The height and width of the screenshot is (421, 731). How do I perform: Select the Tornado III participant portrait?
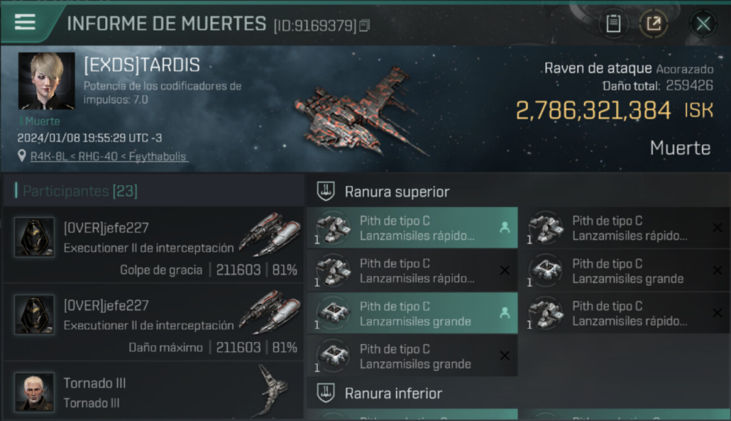click(34, 392)
